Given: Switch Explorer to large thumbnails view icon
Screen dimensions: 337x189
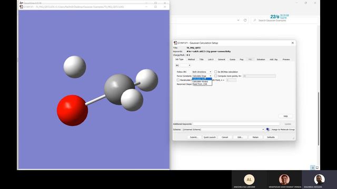Looking at the screenshot, I should pos(317,167).
